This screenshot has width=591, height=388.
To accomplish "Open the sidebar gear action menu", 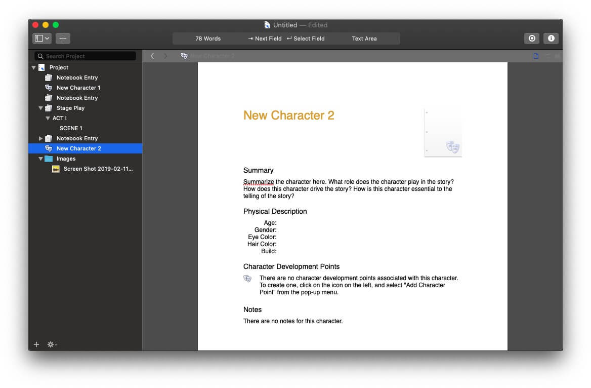I will [52, 344].
